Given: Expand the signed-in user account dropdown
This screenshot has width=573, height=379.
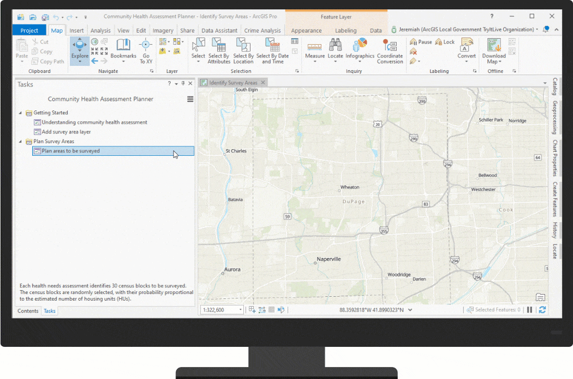Looking at the screenshot, I should (537, 29).
